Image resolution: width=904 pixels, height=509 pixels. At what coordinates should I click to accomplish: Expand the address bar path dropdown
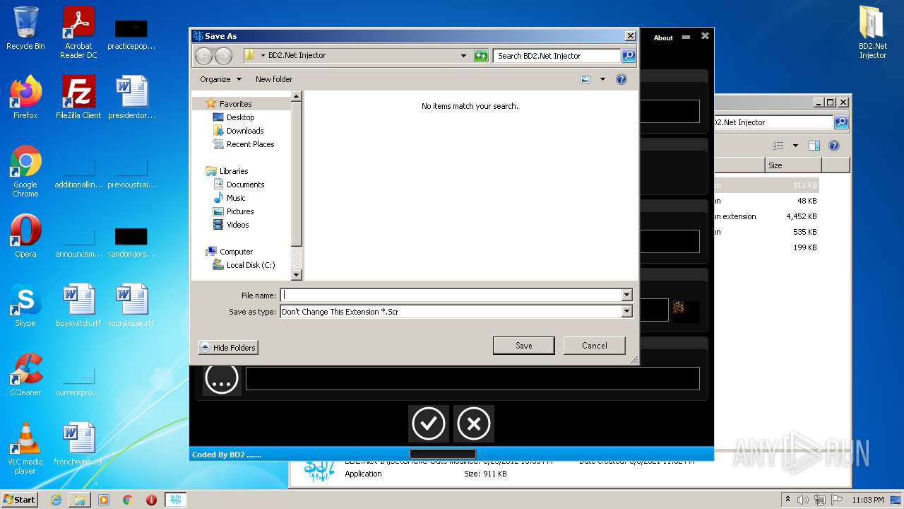pos(463,56)
